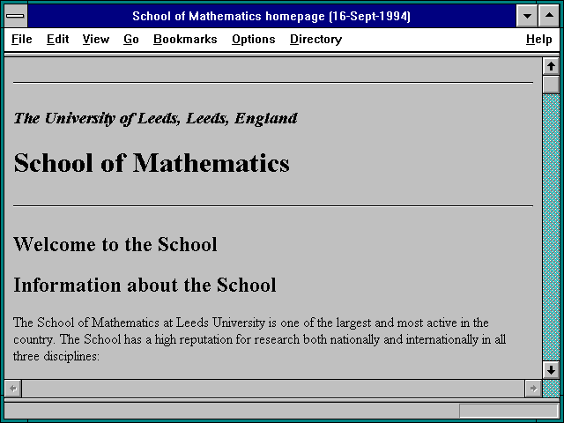Open the Options menu
The width and height of the screenshot is (564, 423).
click(254, 39)
